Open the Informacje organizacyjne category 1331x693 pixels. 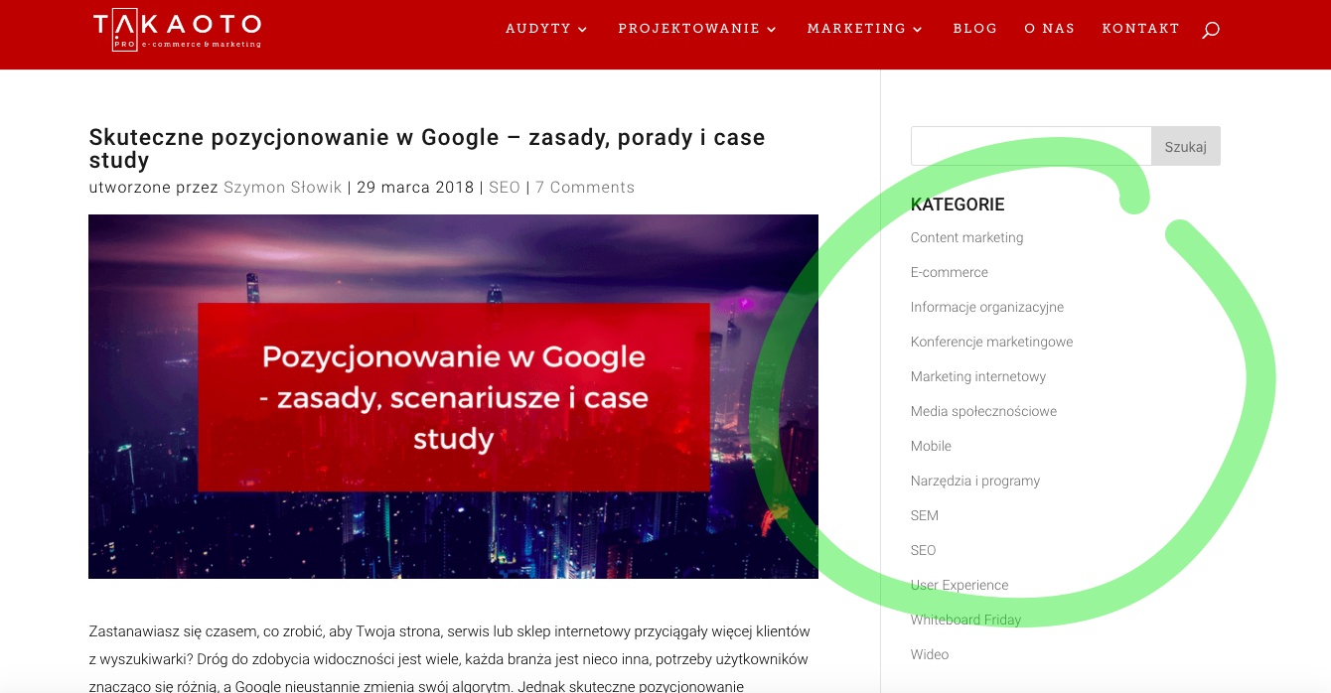(987, 307)
